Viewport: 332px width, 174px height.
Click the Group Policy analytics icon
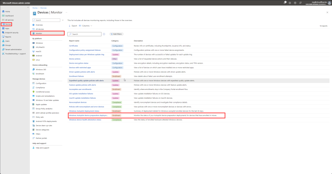33,109
